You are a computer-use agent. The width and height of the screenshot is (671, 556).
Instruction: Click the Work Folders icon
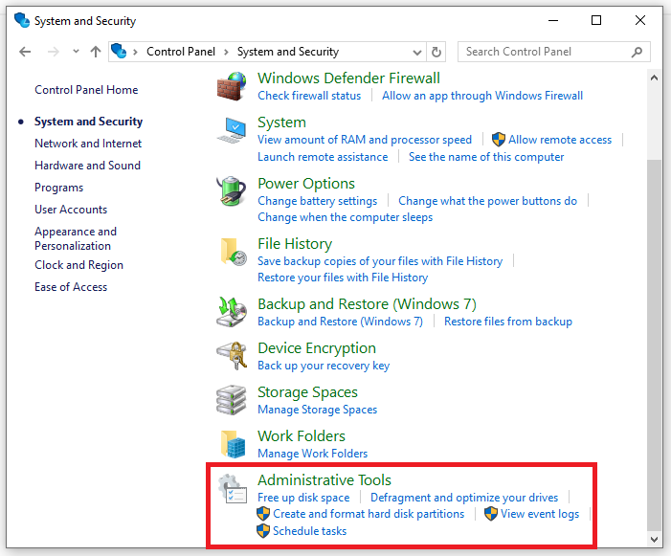pos(234,444)
